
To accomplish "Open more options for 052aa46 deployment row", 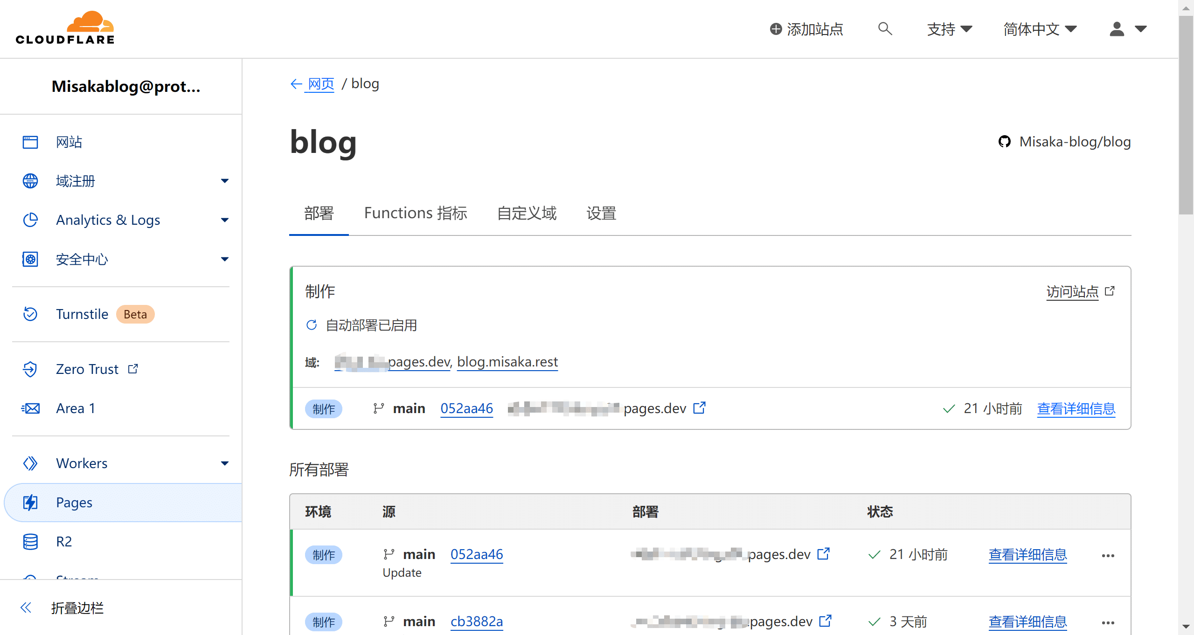I will (1108, 555).
